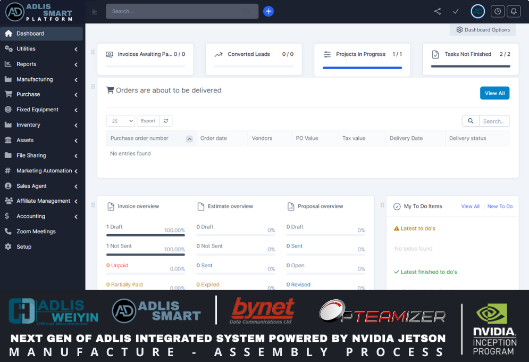Click the AD user profile avatar
529x362 pixels.
pyautogui.click(x=478, y=11)
